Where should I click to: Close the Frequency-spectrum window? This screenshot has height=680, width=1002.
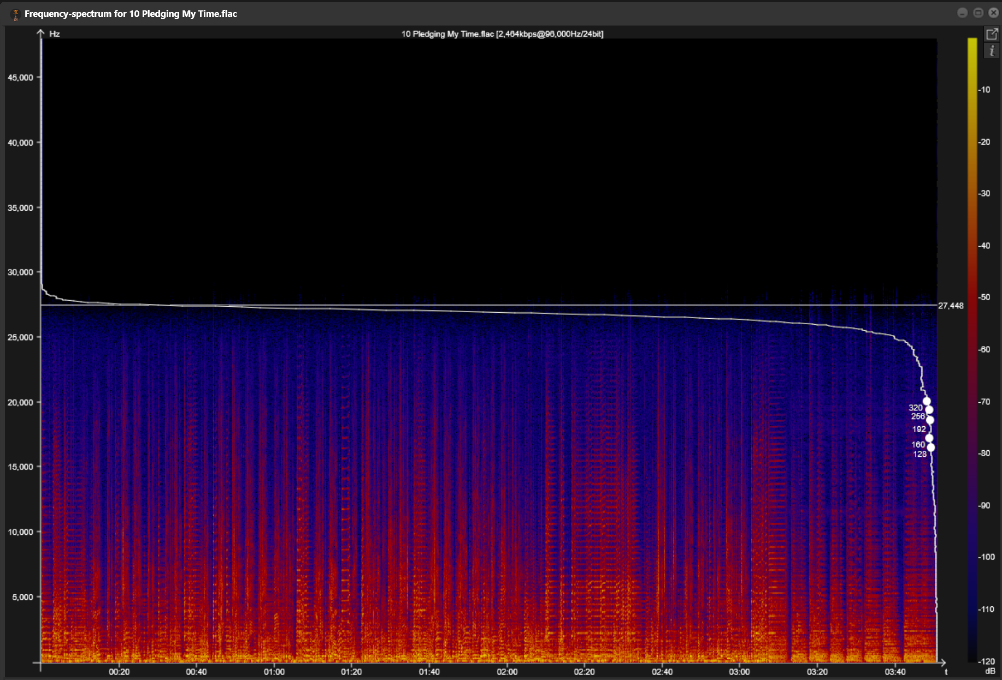(x=993, y=13)
